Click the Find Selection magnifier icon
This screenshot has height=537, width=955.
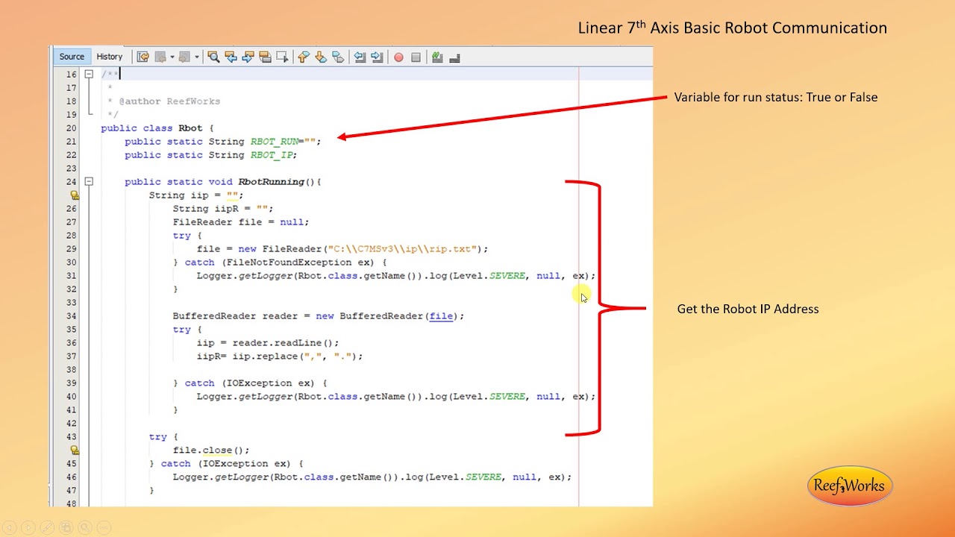213,57
